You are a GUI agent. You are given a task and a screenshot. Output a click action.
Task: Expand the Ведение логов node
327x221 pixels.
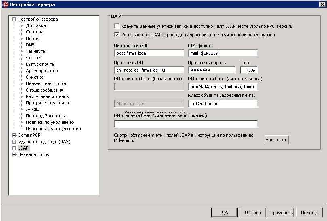click(x=14, y=154)
